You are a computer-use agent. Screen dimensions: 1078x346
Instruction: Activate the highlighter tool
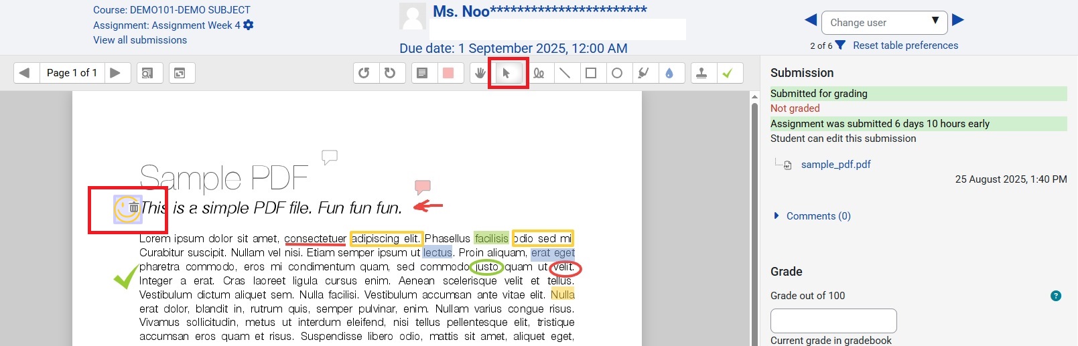coord(643,73)
